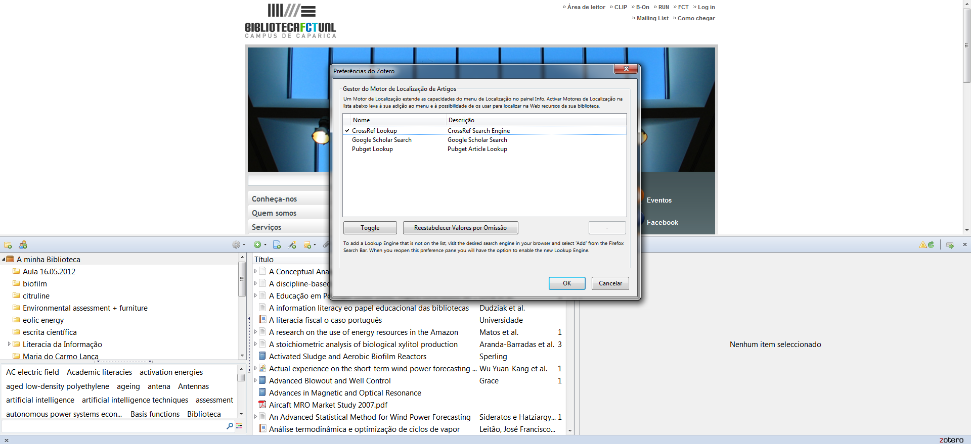Screen dimensions: 971x444
Task: Click the green sync refresh icon
Action: [931, 245]
